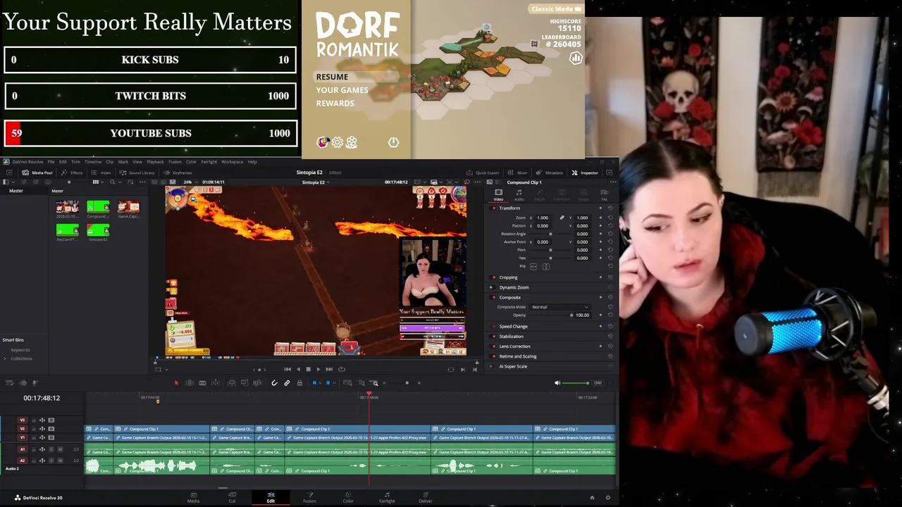This screenshot has height=507, width=902.
Task: Click the Opacity slider handle
Action: (572, 315)
